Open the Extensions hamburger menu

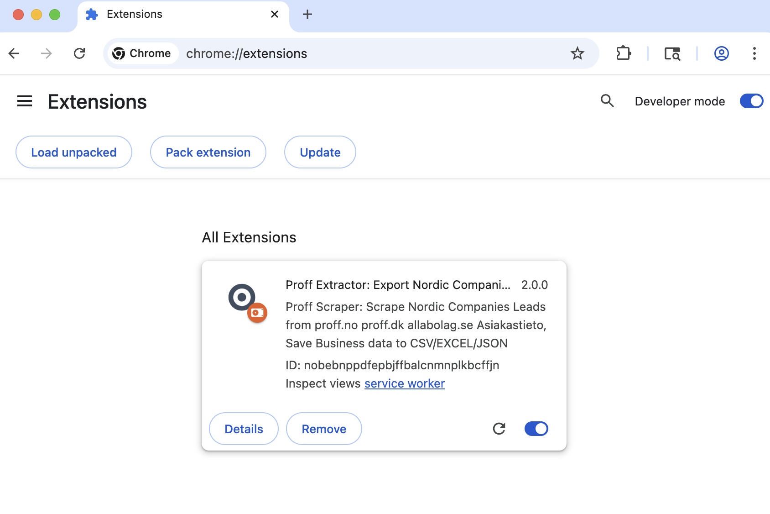tap(25, 101)
